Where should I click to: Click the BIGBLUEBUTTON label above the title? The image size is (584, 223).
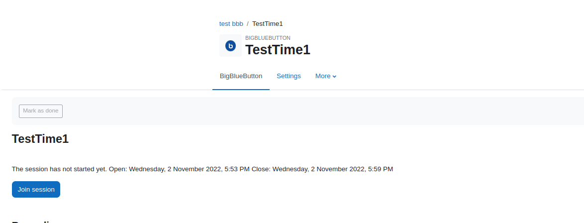tap(268, 38)
